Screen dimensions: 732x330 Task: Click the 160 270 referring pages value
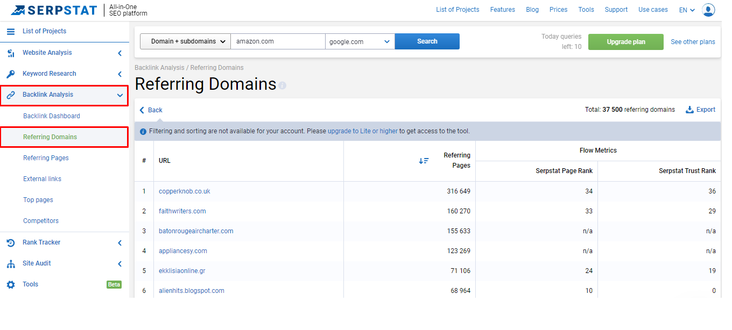(x=459, y=211)
